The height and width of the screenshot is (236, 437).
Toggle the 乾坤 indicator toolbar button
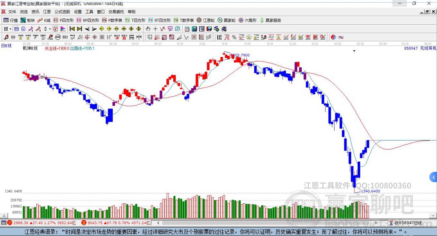[x=55, y=29]
